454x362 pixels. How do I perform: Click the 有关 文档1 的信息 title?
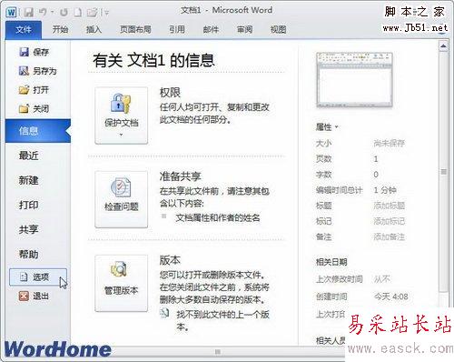(153, 60)
